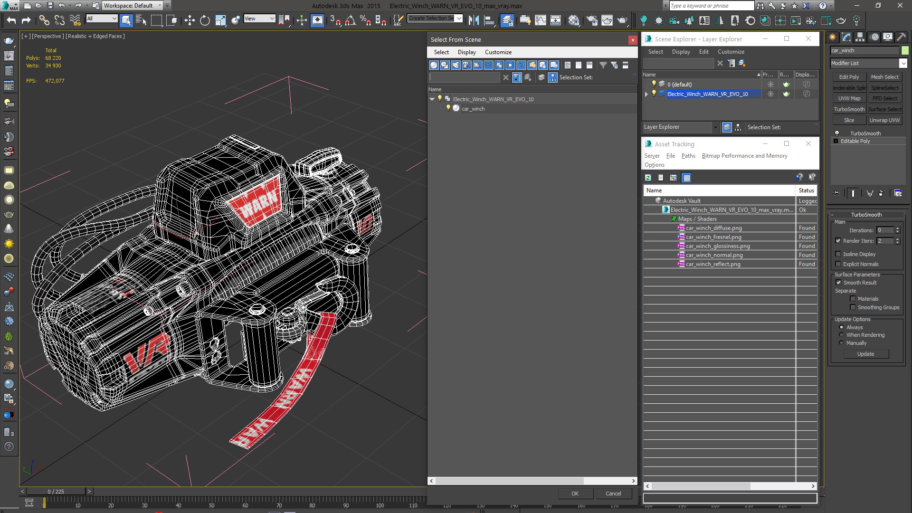Open the Hierarchy command panel tab
This screenshot has width=912, height=513.
pos(860,37)
